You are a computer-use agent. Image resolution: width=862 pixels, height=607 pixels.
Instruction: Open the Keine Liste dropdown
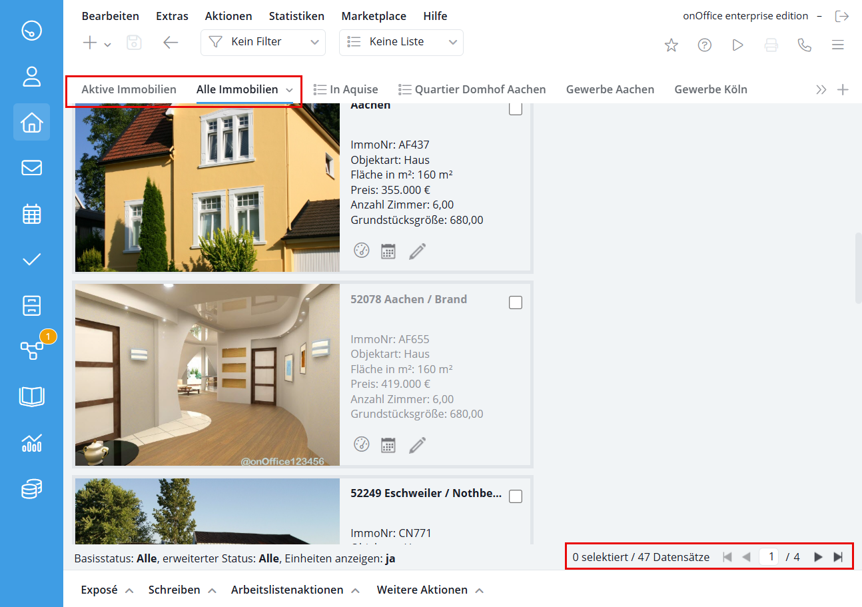401,42
